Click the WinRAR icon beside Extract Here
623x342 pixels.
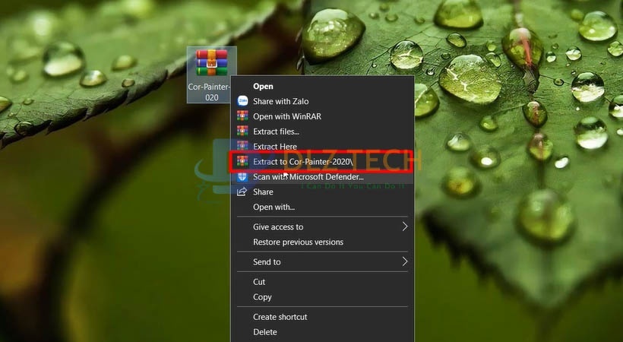pyautogui.click(x=242, y=146)
